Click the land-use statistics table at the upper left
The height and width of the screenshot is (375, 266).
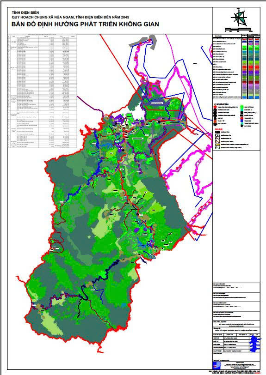coord(42,91)
